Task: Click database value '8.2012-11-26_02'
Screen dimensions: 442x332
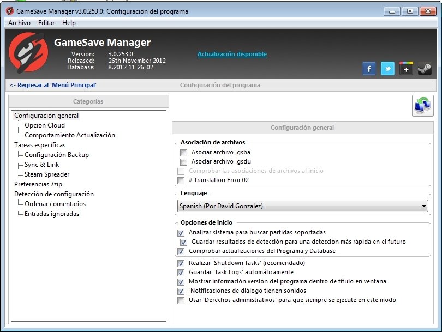Action: pos(131,67)
